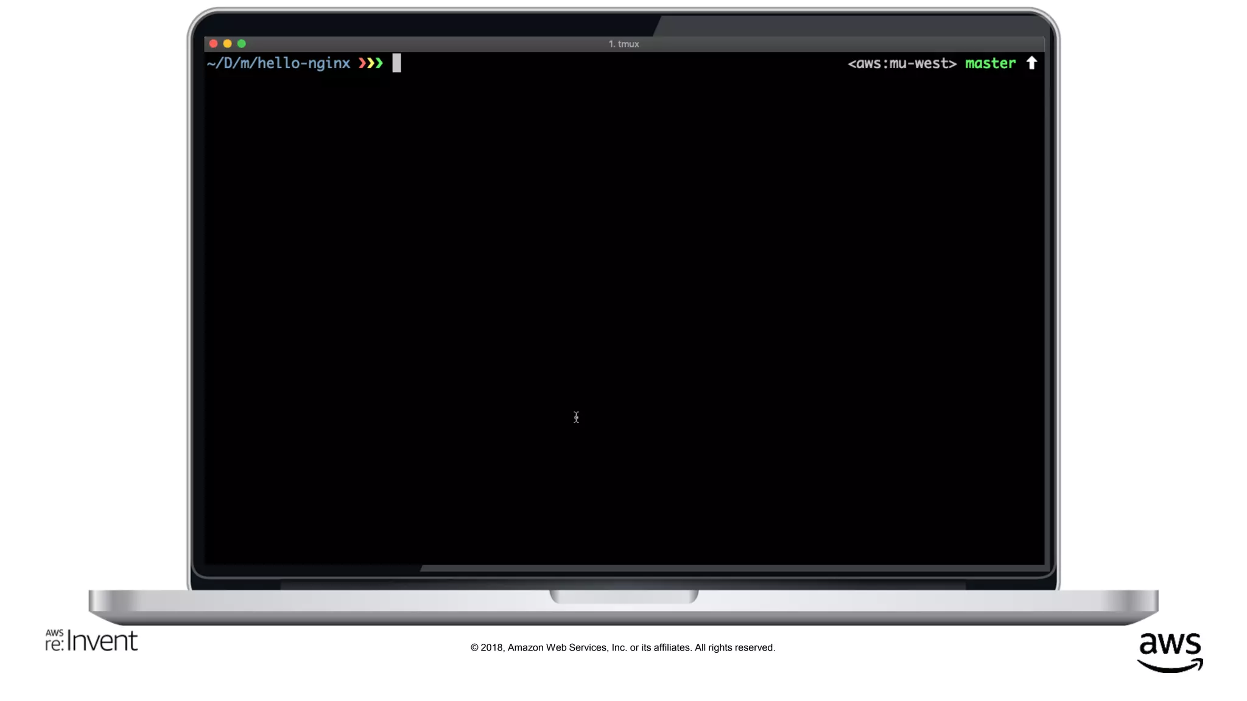1247x701 pixels.
Task: Click the 'Invent' word in re:Invent logo
Action: pos(102,641)
